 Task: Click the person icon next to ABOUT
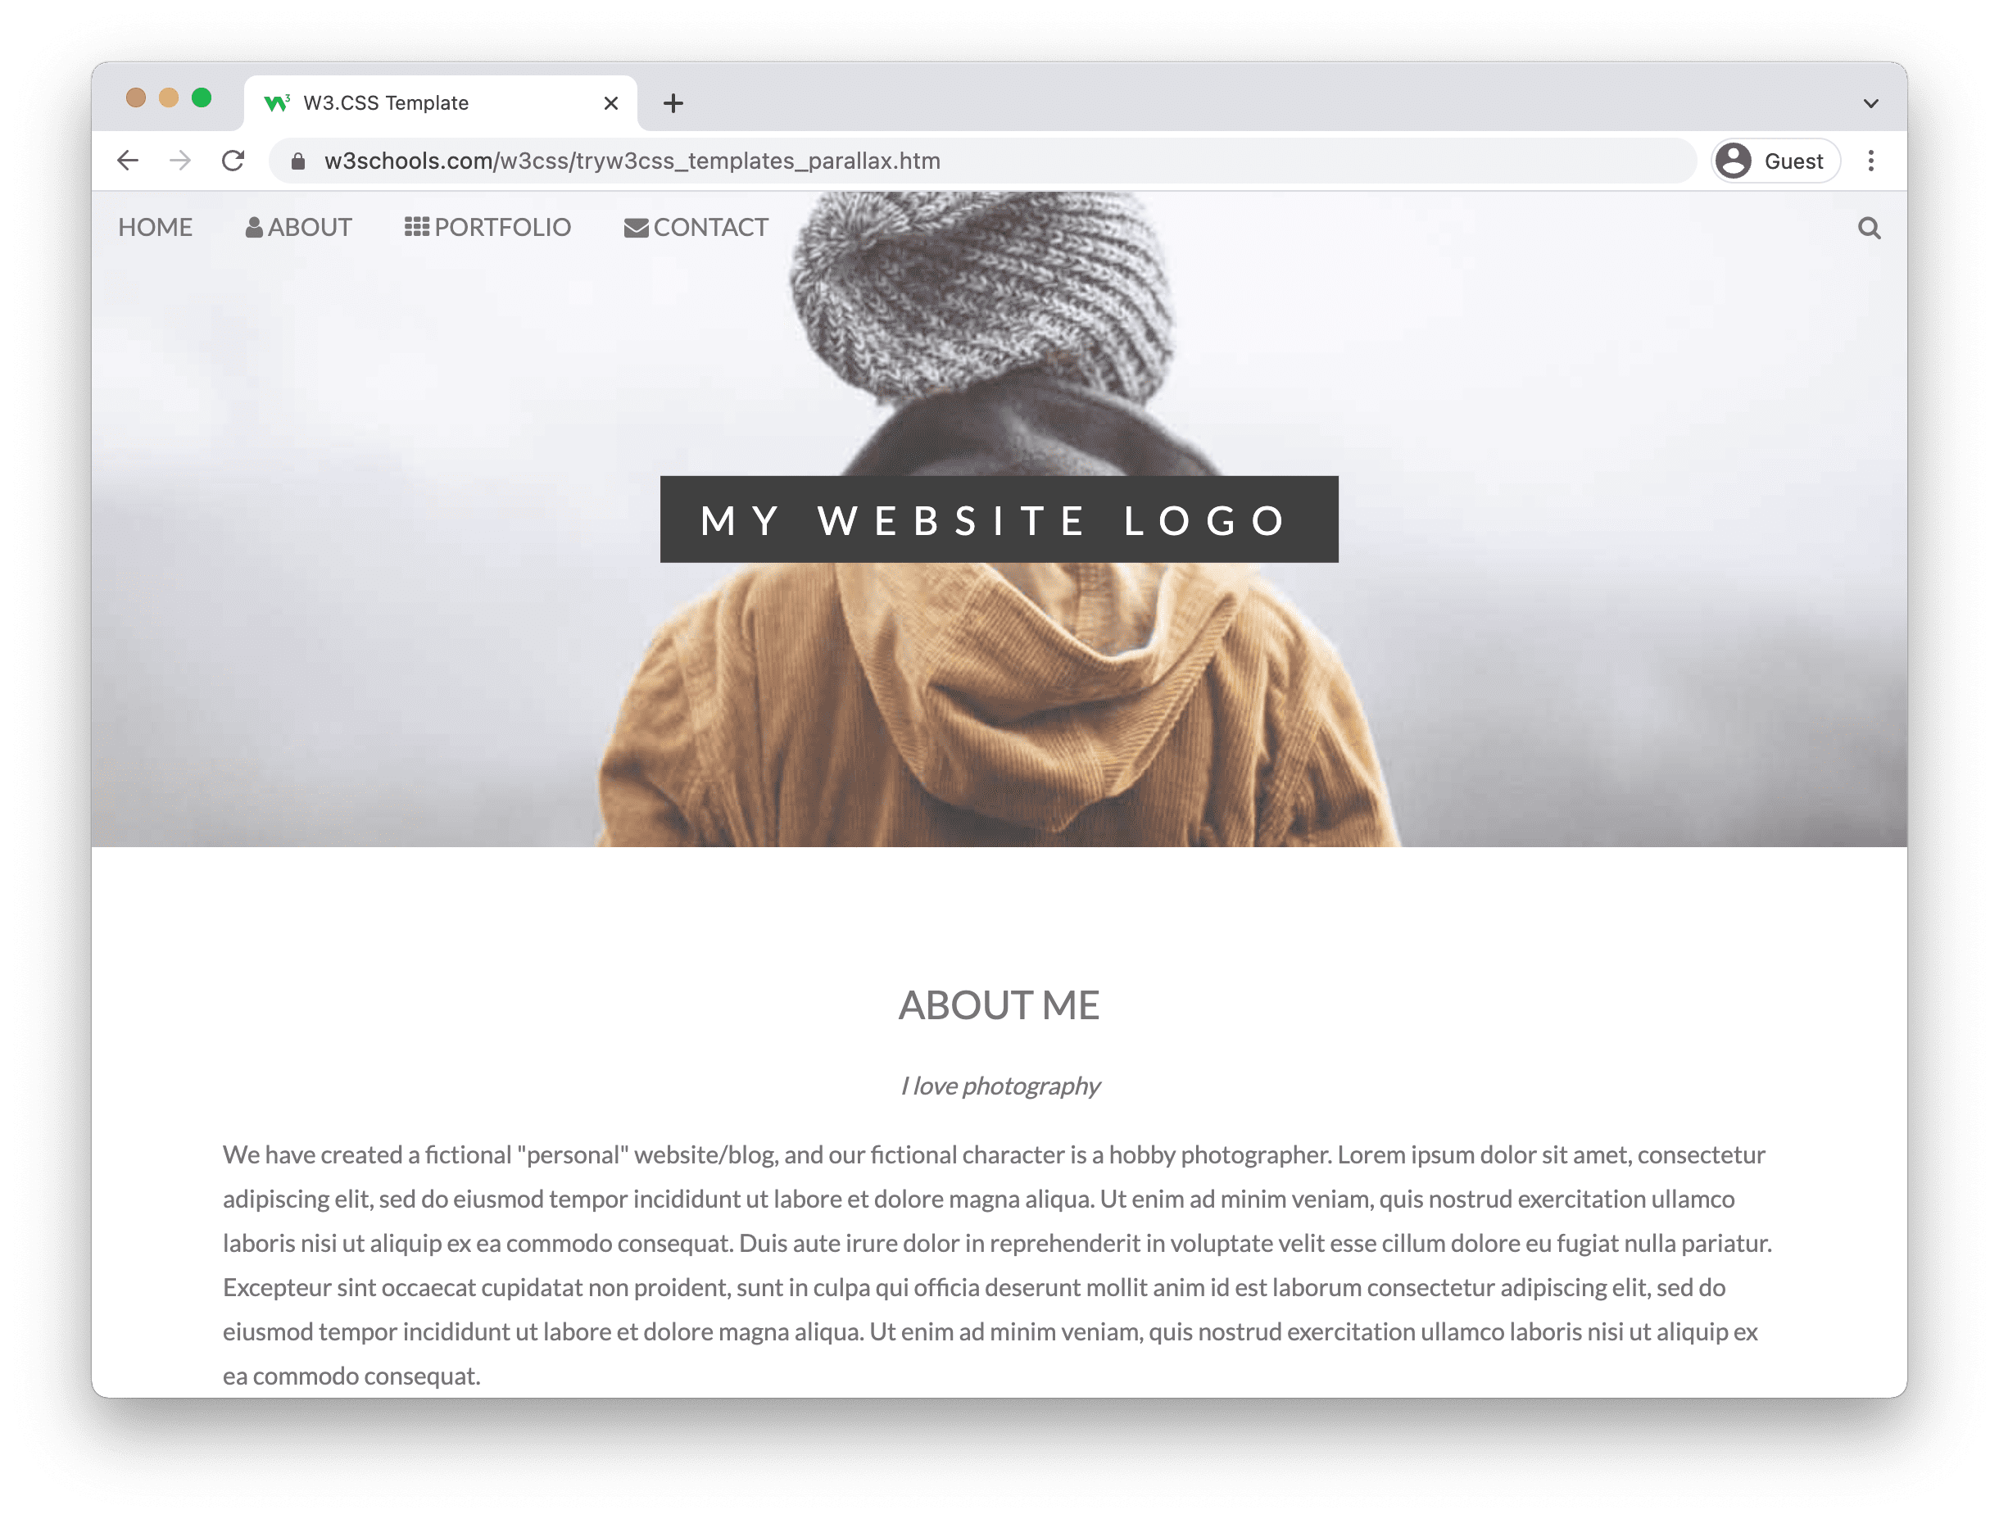pyautogui.click(x=254, y=227)
